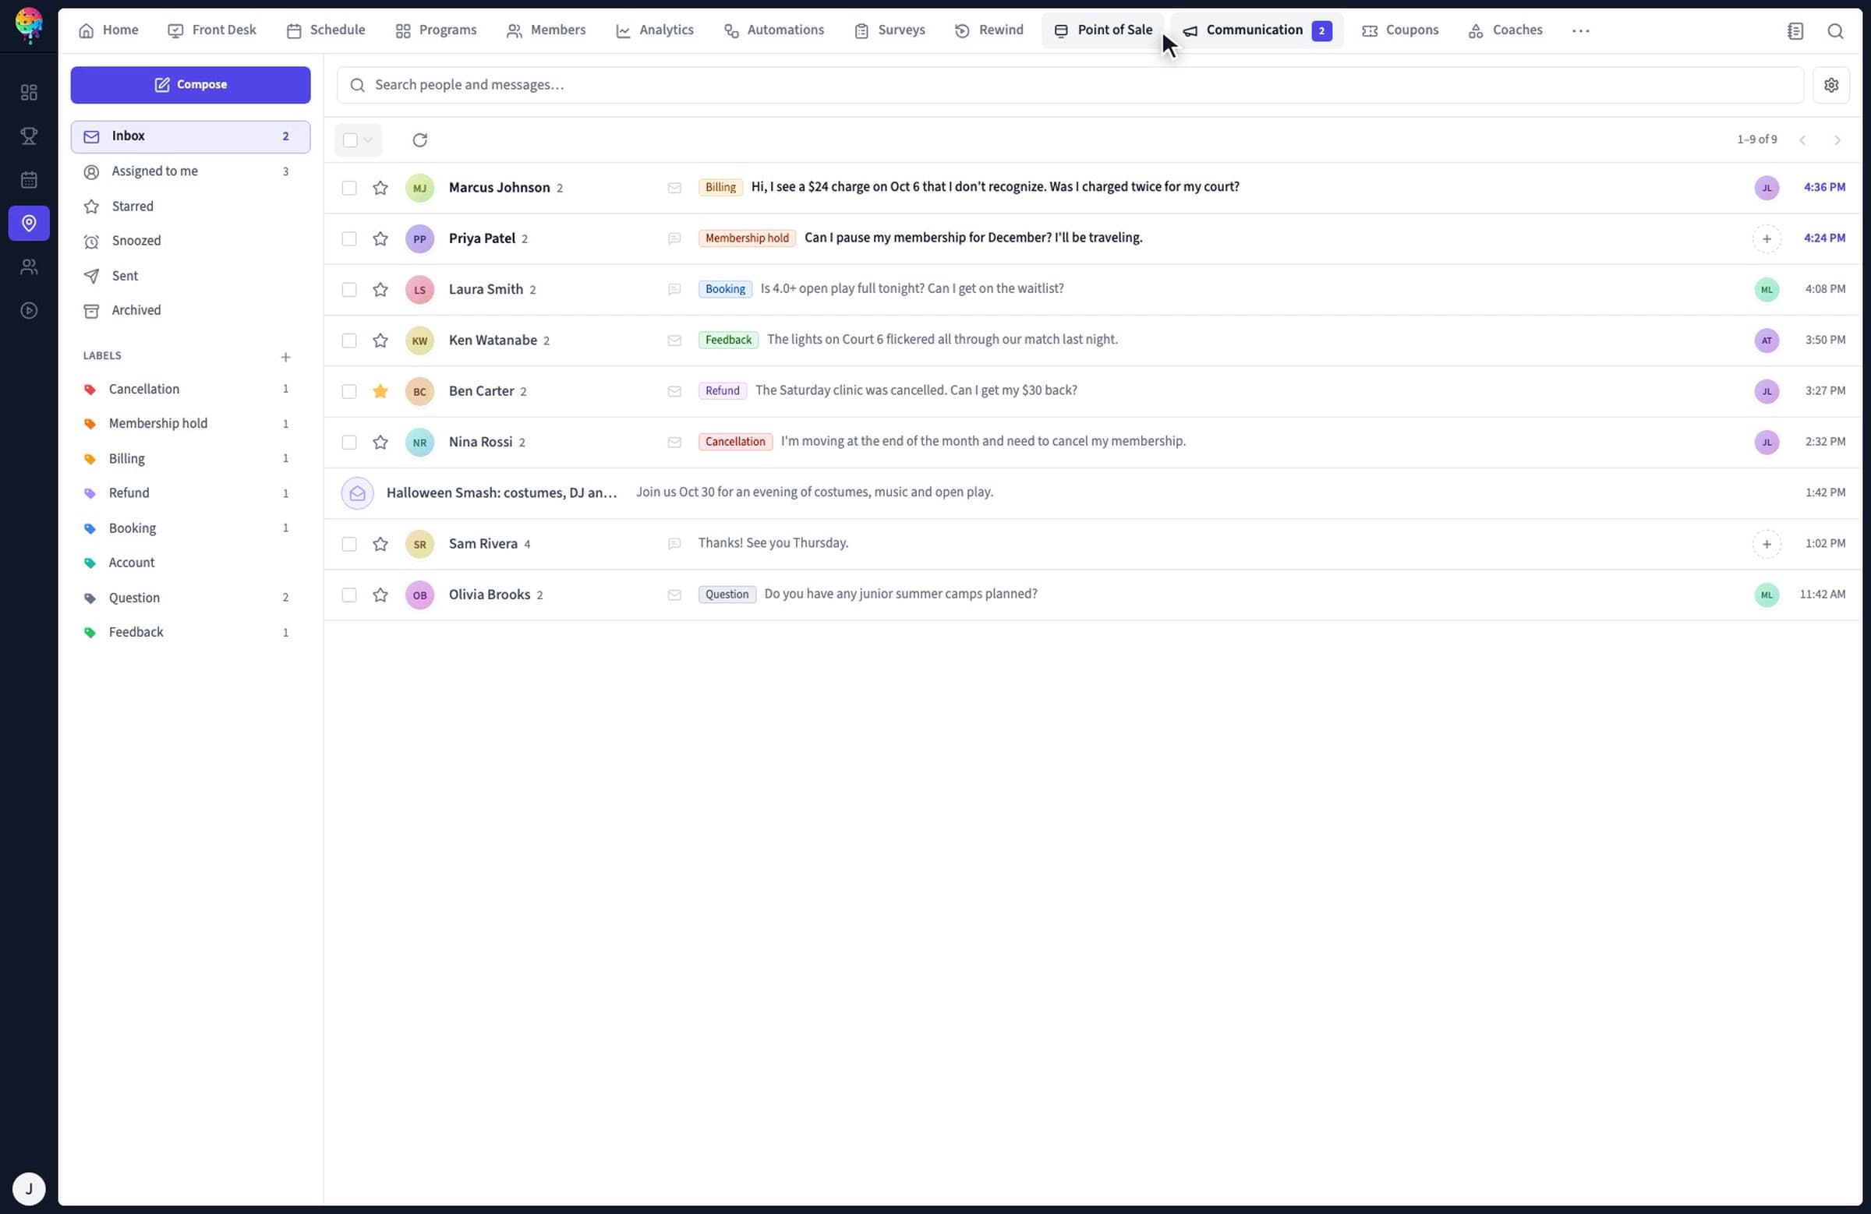Viewport: 1871px width, 1214px height.
Task: Open the Starred folder
Action: [190, 206]
